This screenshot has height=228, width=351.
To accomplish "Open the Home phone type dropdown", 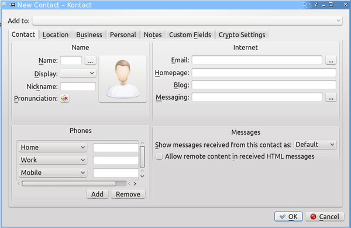I will click(53, 148).
